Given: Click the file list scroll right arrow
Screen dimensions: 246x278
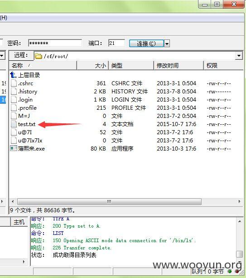Looking at the screenshot, I should pyautogui.click(x=240, y=201).
